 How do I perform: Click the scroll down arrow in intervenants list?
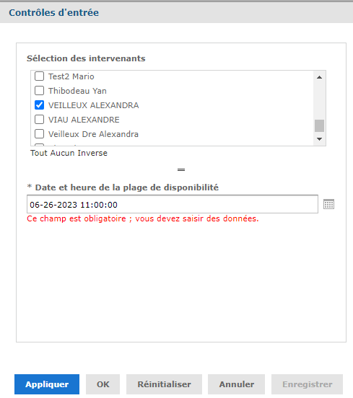tap(320, 139)
